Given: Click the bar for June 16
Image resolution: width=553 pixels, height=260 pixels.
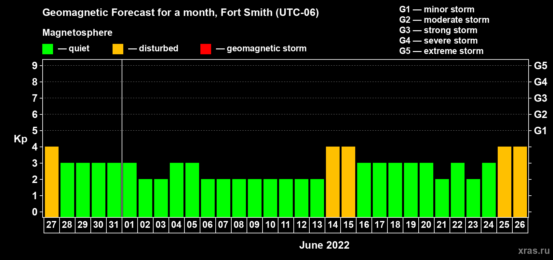Looking at the screenshot, I should (364, 190).
